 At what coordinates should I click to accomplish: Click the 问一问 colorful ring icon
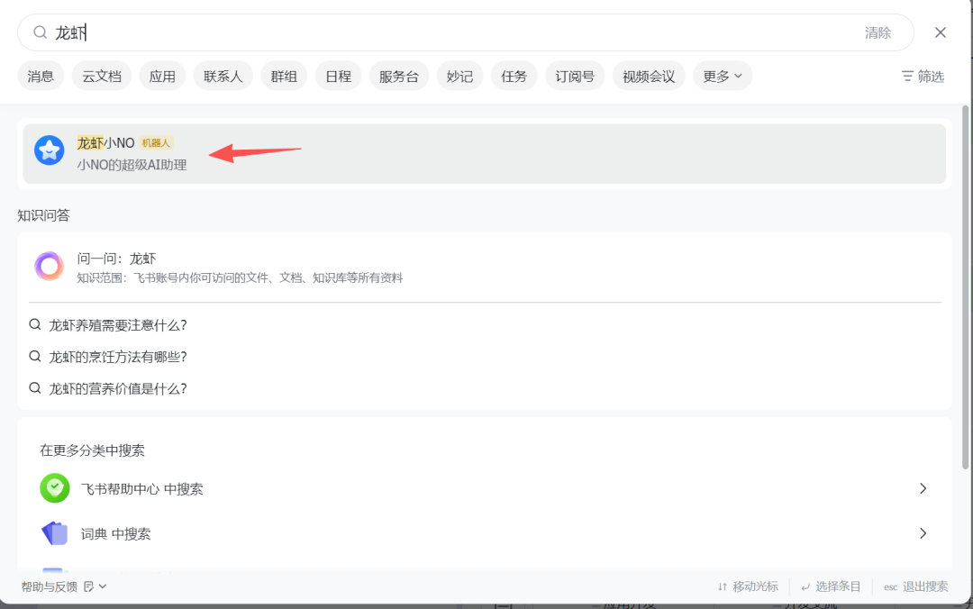(x=50, y=267)
